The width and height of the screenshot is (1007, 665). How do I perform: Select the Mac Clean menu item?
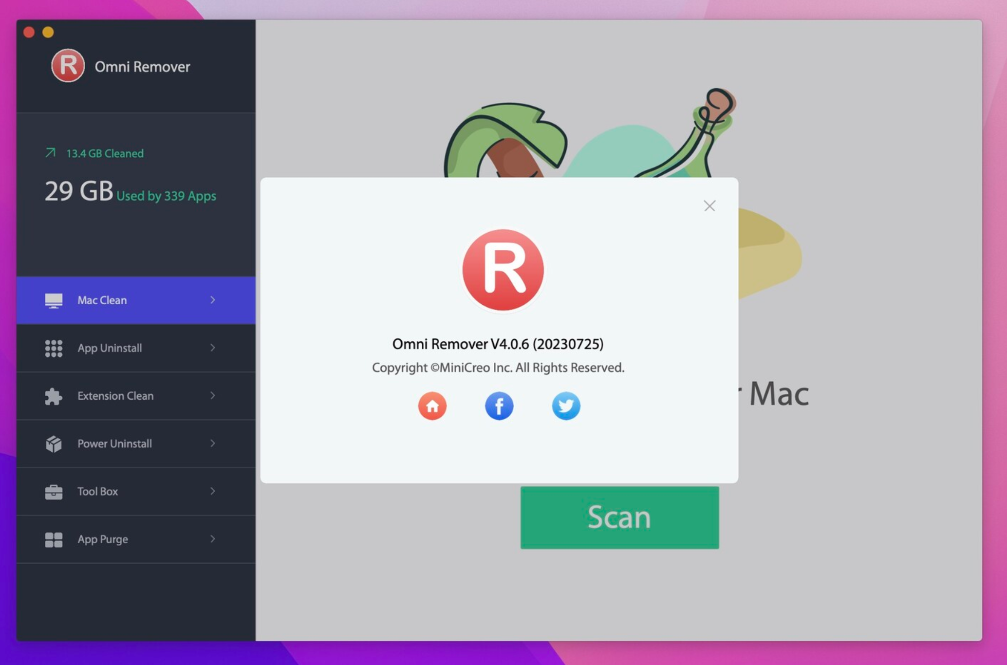[x=136, y=300]
